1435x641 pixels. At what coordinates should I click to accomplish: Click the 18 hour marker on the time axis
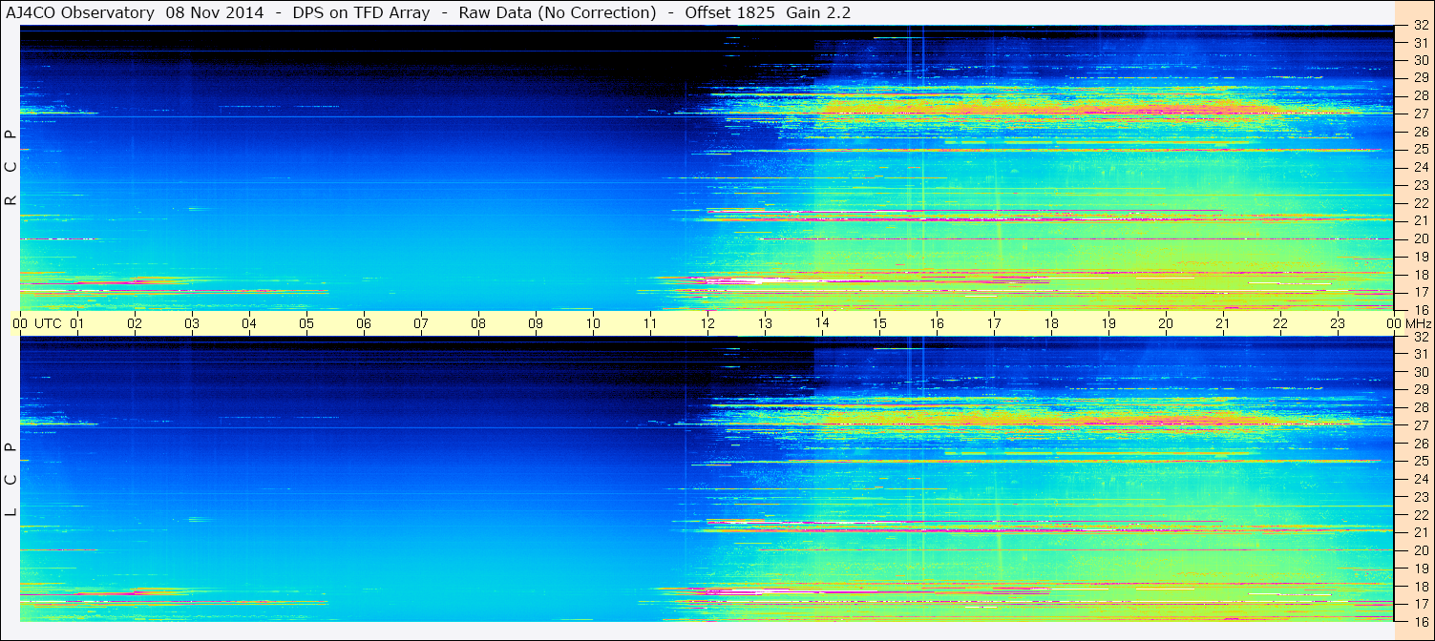(1051, 323)
